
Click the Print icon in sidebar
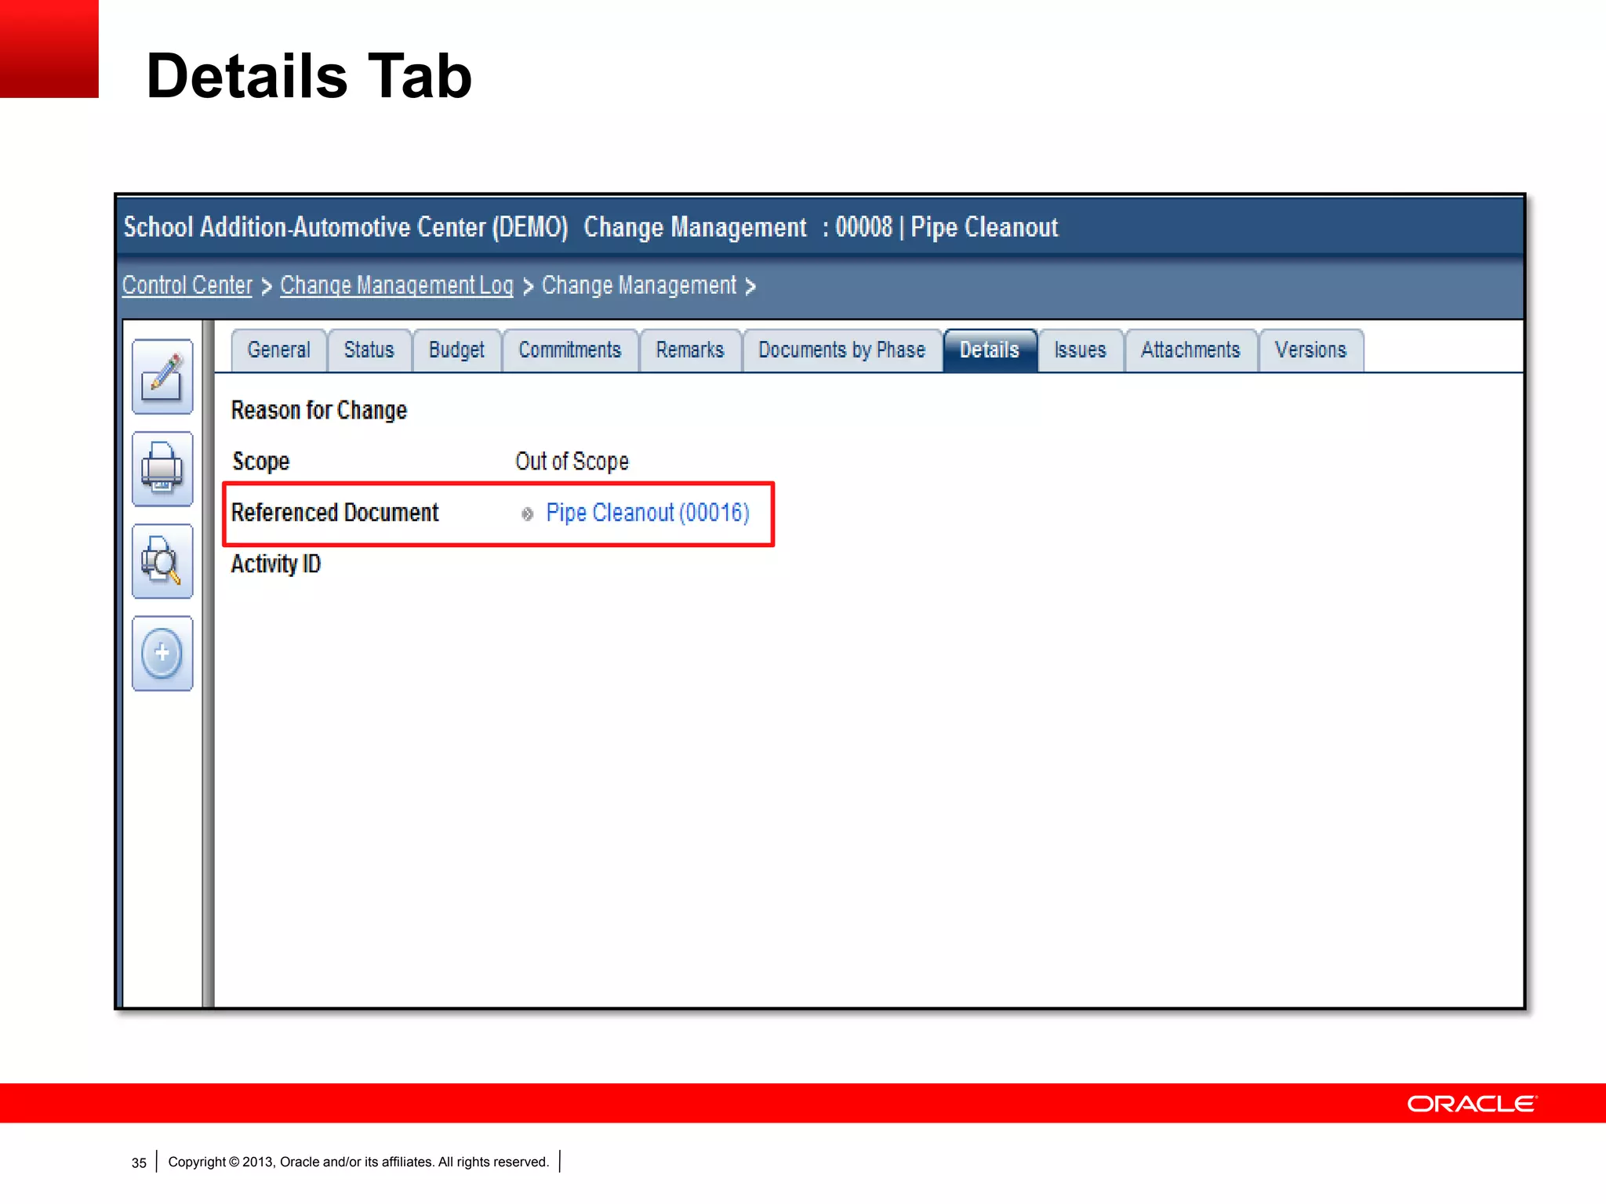coord(162,469)
